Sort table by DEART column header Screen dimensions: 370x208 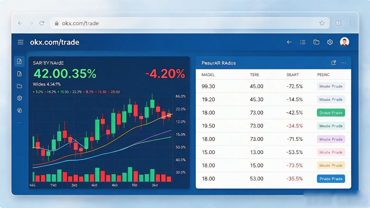293,75
